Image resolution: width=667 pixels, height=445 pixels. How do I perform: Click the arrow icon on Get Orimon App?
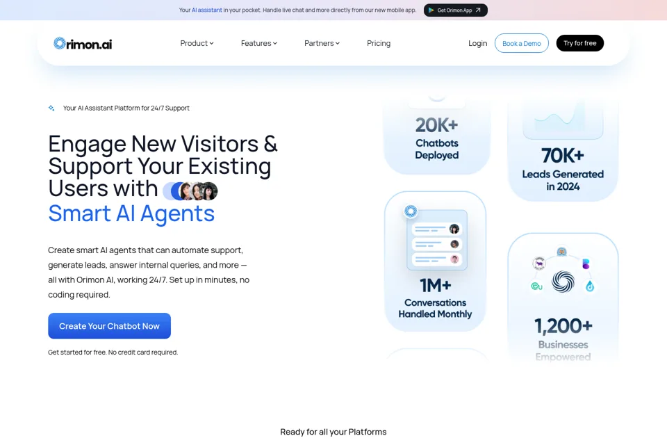[x=478, y=10]
